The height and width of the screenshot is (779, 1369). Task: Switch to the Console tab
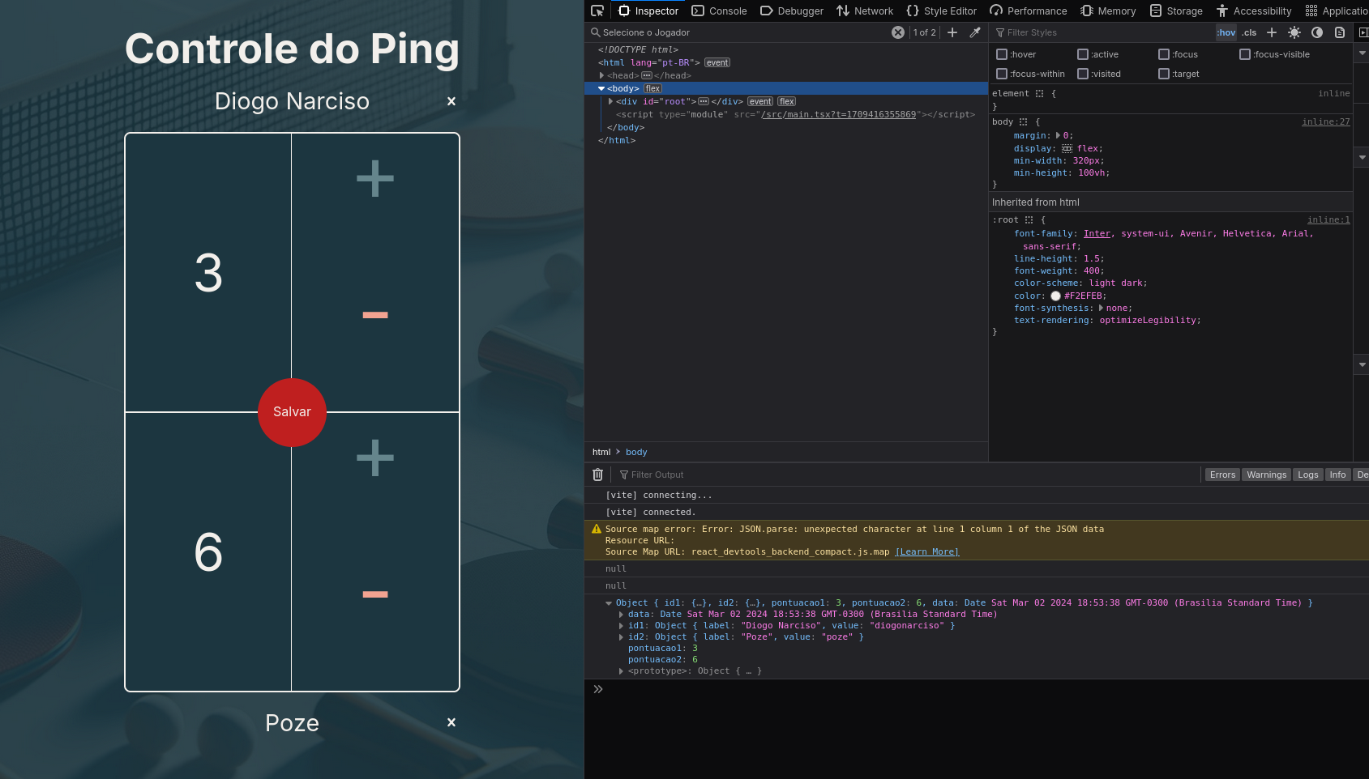(x=719, y=11)
